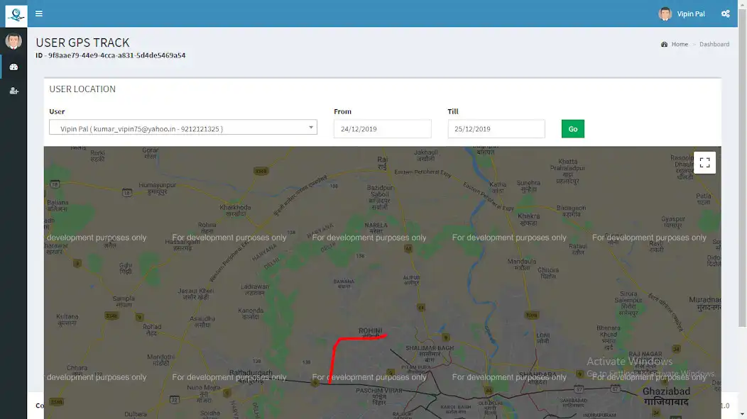The width and height of the screenshot is (747, 419).
Task: Toggle the hamburger sidebar menu
Action: point(39,13)
